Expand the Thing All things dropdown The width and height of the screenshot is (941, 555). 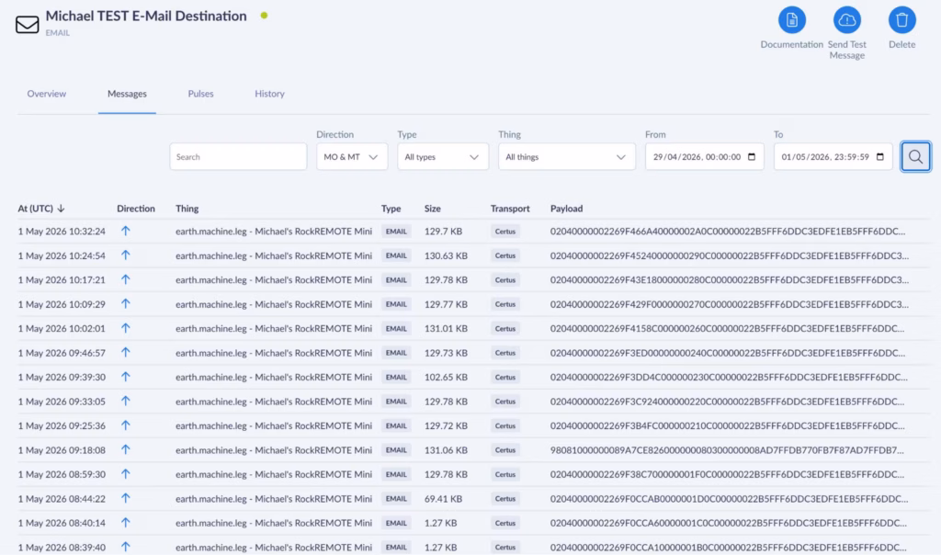coord(566,156)
